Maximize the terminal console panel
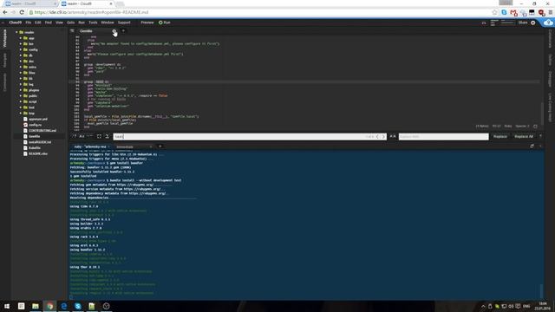The width and height of the screenshot is (555, 312). (x=532, y=146)
